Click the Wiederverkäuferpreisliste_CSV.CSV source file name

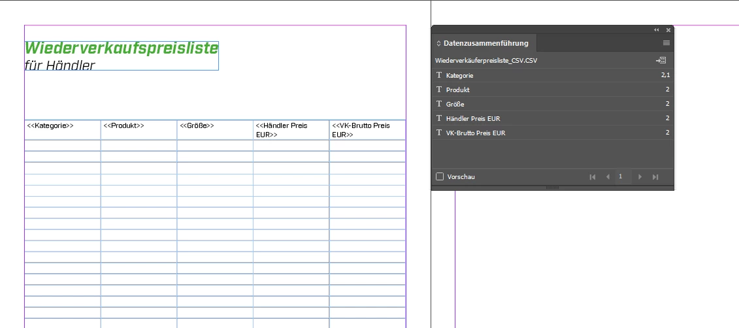[x=486, y=61]
